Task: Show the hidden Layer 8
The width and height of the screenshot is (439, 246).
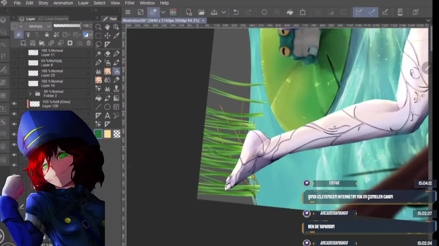Action: [x=14, y=63]
